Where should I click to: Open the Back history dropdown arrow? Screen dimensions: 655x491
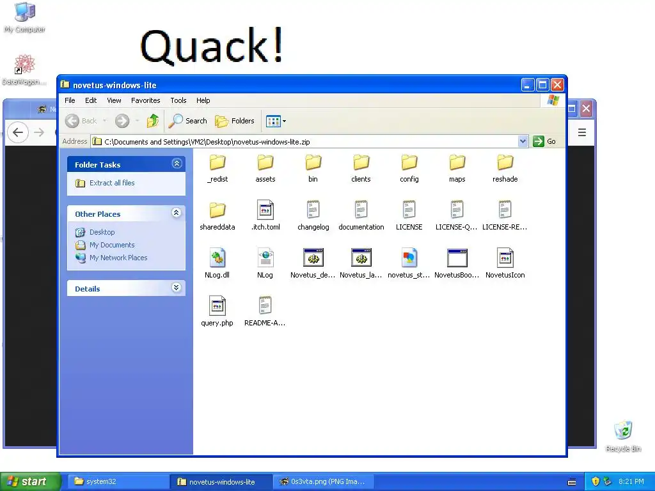(x=105, y=121)
